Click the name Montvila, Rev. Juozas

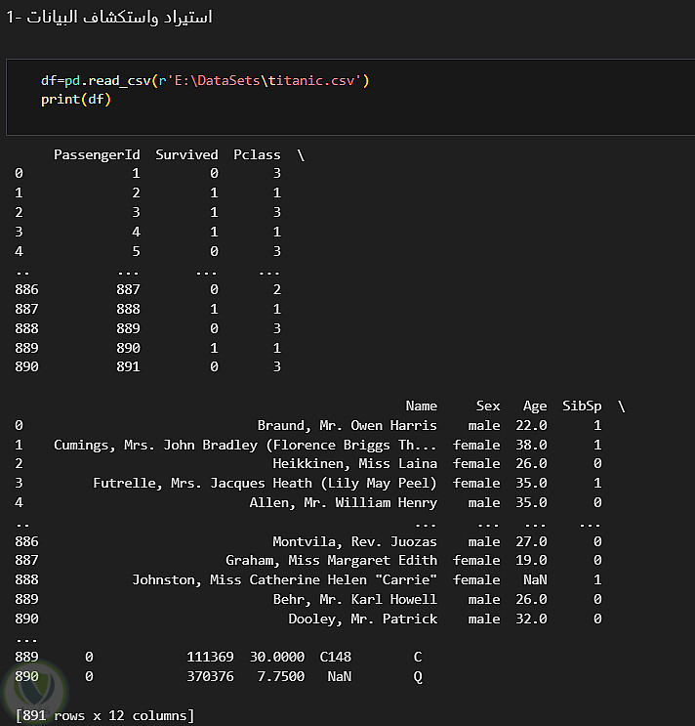click(x=354, y=541)
